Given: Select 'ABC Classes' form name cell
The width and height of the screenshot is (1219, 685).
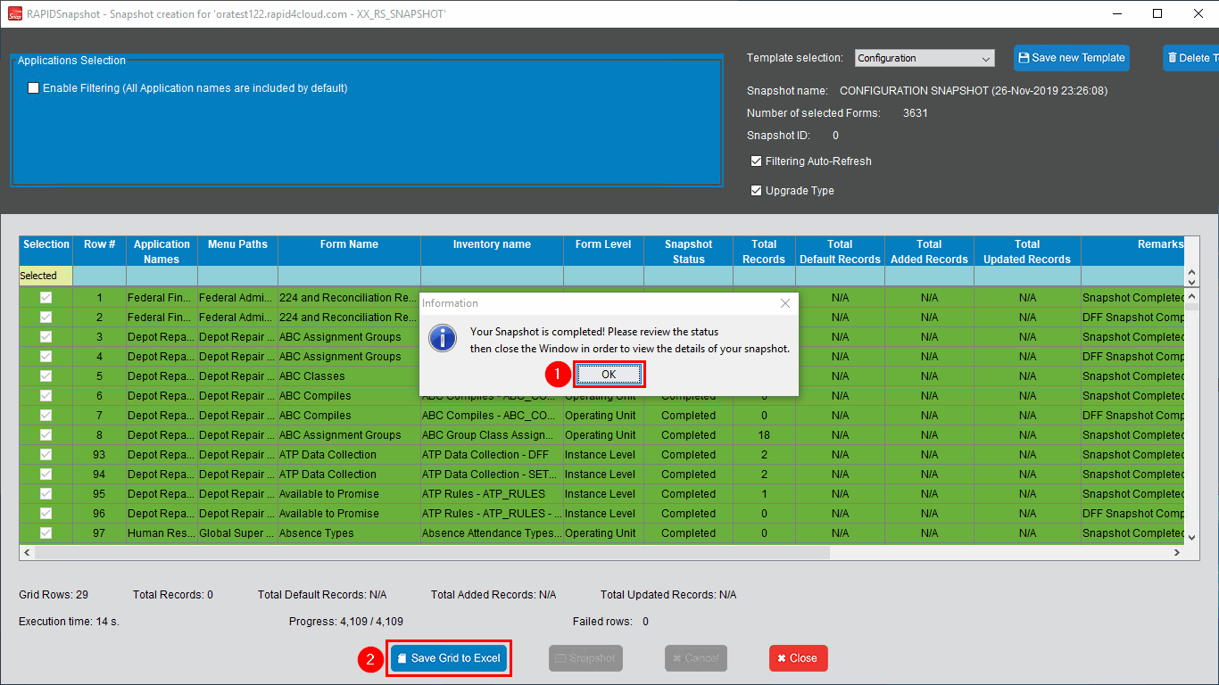Looking at the screenshot, I should pos(350,376).
